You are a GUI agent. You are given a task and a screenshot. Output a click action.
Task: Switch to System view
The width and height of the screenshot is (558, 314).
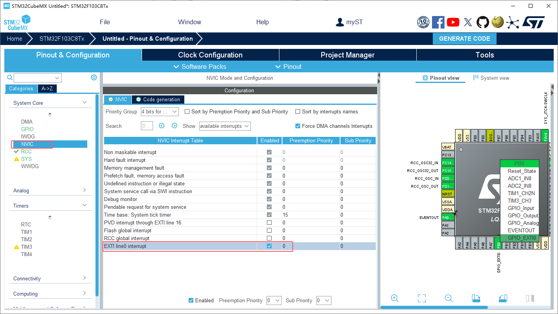pos(491,78)
